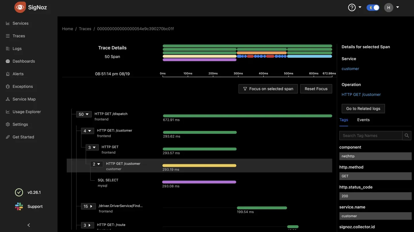Open Settings from the sidebar

pos(20,124)
